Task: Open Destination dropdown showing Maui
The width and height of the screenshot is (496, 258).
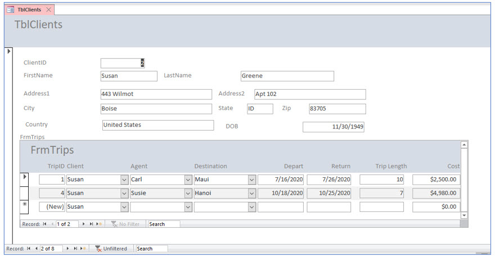Action: point(252,180)
